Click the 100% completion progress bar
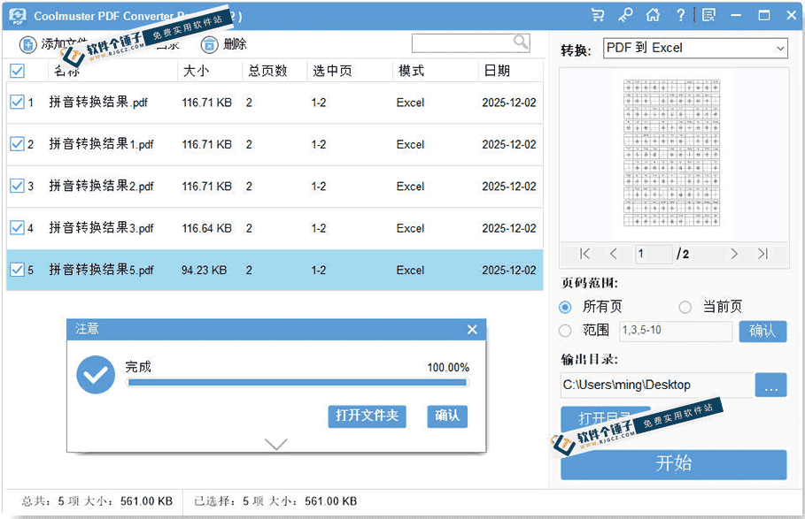Screen dimensions: 805x519 (x=298, y=383)
